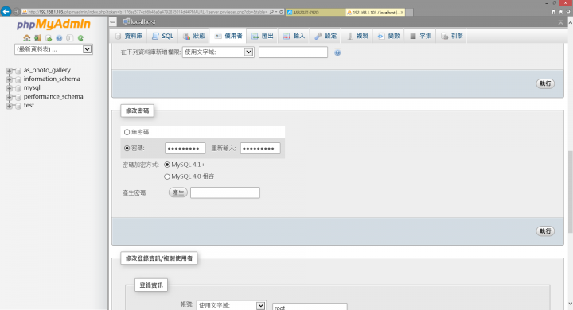
Task: Click the 產生 generate password button
Action: tap(178, 192)
